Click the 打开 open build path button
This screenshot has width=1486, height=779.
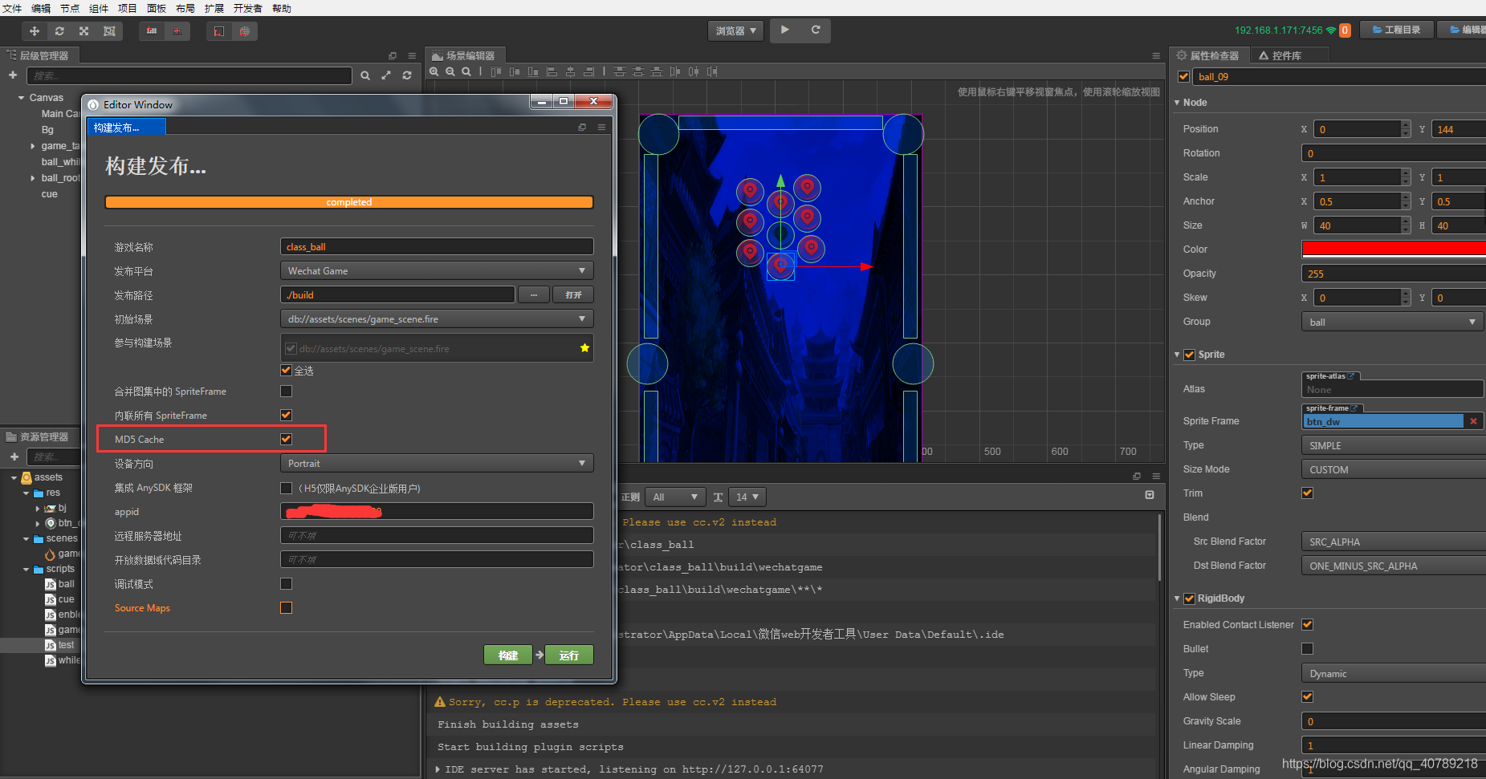pyautogui.click(x=573, y=294)
